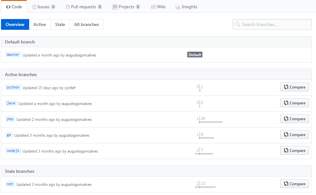
Task: Open the Insights tab
Action: pos(187,7)
